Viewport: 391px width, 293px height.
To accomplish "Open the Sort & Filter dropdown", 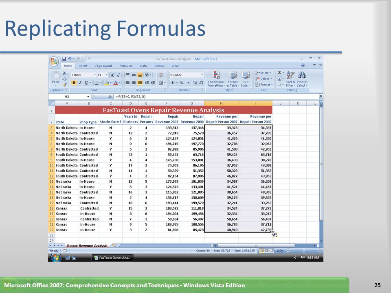I will pos(290,79).
